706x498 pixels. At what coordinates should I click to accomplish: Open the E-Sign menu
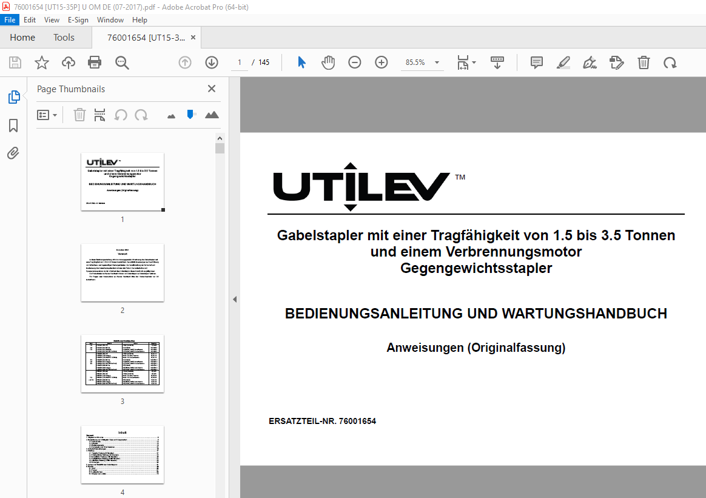pos(78,20)
